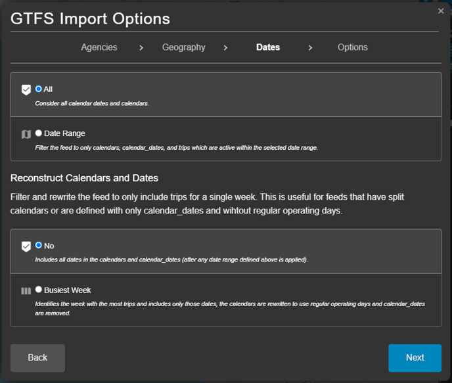Go to the Geography step
This screenshot has height=383, width=452.
(184, 47)
